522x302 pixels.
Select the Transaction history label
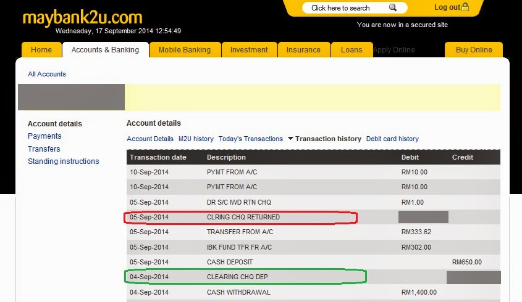[x=328, y=139]
